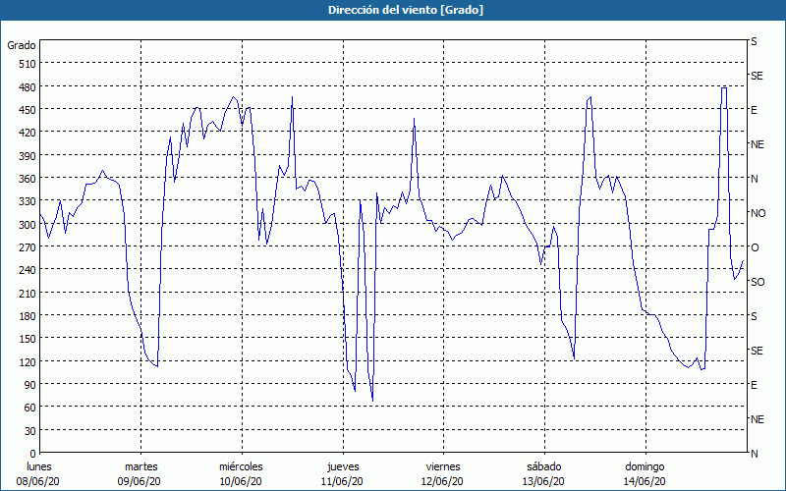Screen dimensions: 786x491
Task: Select the date 08/06/20
Action: tap(37, 481)
